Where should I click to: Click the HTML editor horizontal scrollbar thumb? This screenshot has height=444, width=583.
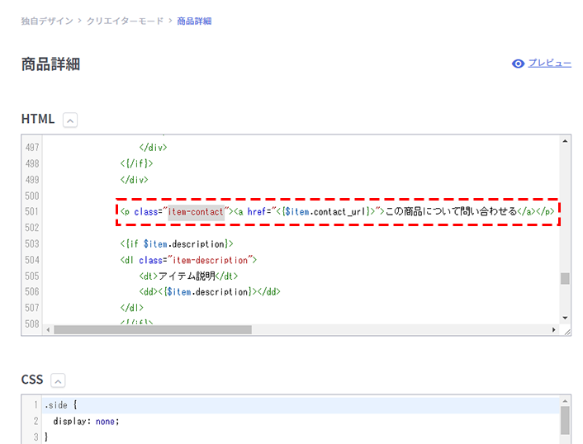pyautogui.click(x=153, y=329)
